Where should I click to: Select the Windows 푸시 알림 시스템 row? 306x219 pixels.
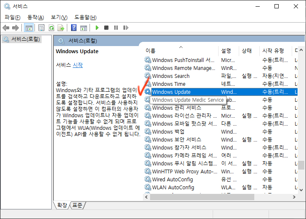pos(221,163)
